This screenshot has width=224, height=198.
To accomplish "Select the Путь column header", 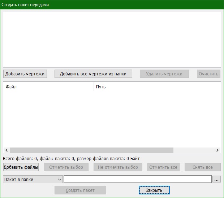I will pyautogui.click(x=157, y=87).
